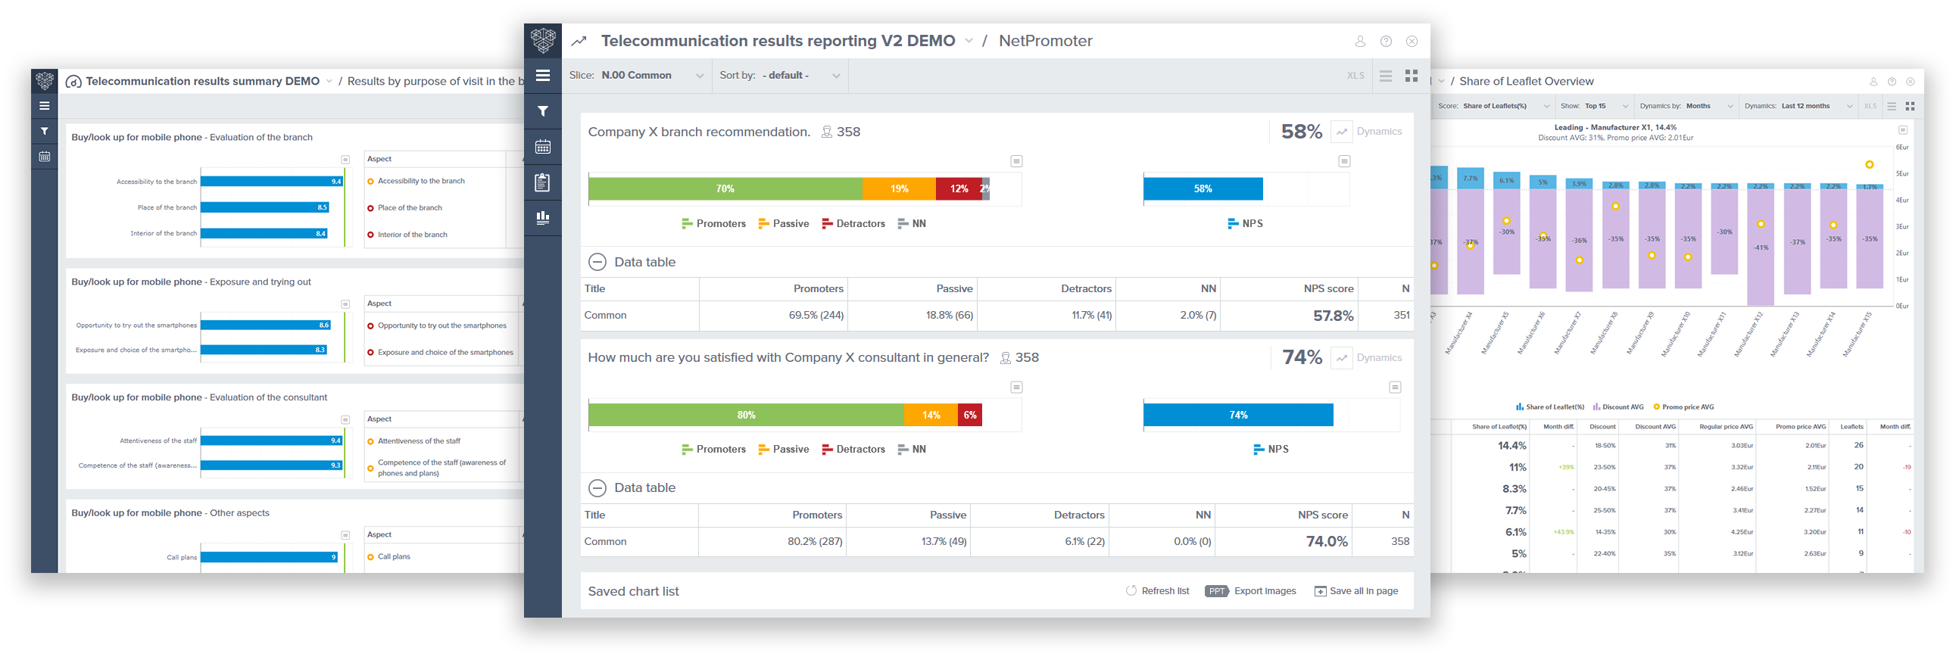Collapse second Data table section
Viewport: 1956px width, 657px height.
597,487
